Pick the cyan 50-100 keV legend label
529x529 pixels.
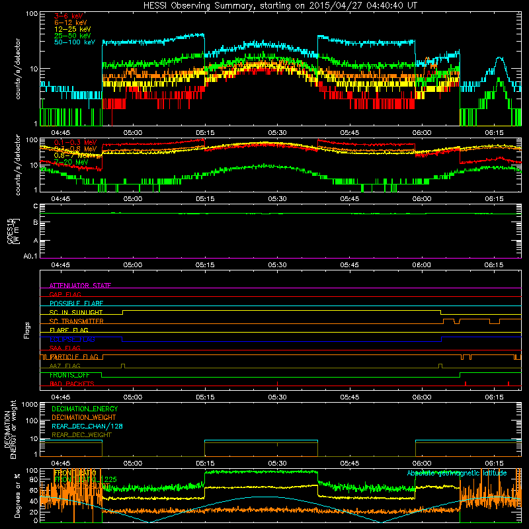(x=75, y=42)
